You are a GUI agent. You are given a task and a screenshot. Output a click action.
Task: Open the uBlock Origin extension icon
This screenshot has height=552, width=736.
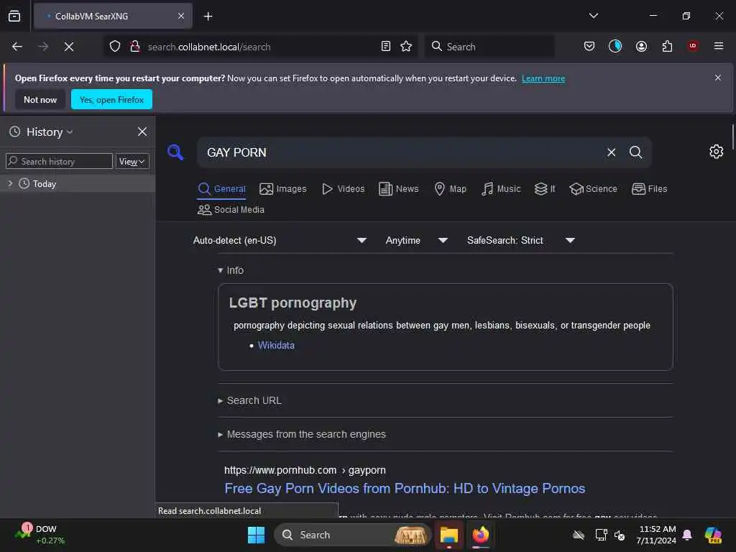[x=693, y=46]
